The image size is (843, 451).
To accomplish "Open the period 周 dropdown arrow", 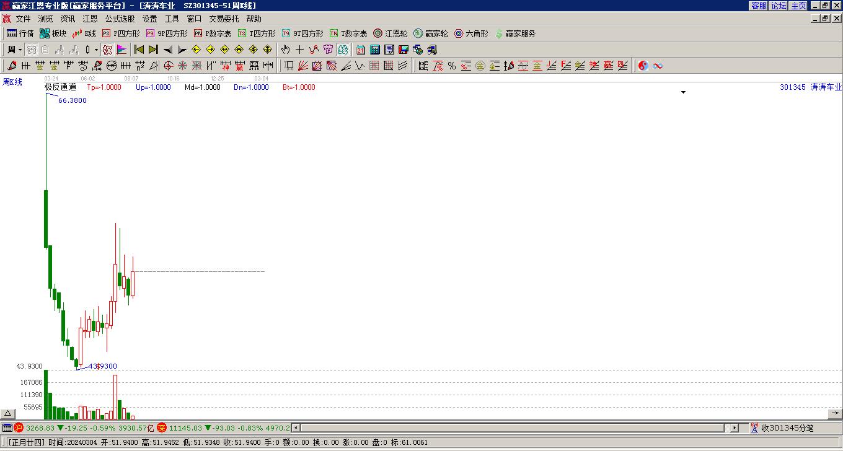I will coord(20,50).
